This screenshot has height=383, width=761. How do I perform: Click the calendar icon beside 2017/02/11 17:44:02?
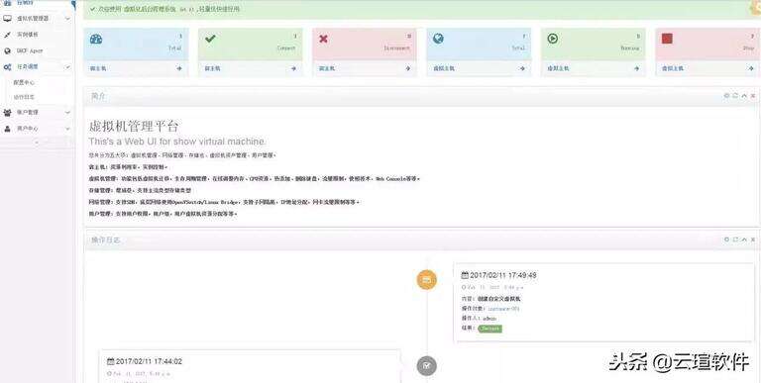click(110, 361)
